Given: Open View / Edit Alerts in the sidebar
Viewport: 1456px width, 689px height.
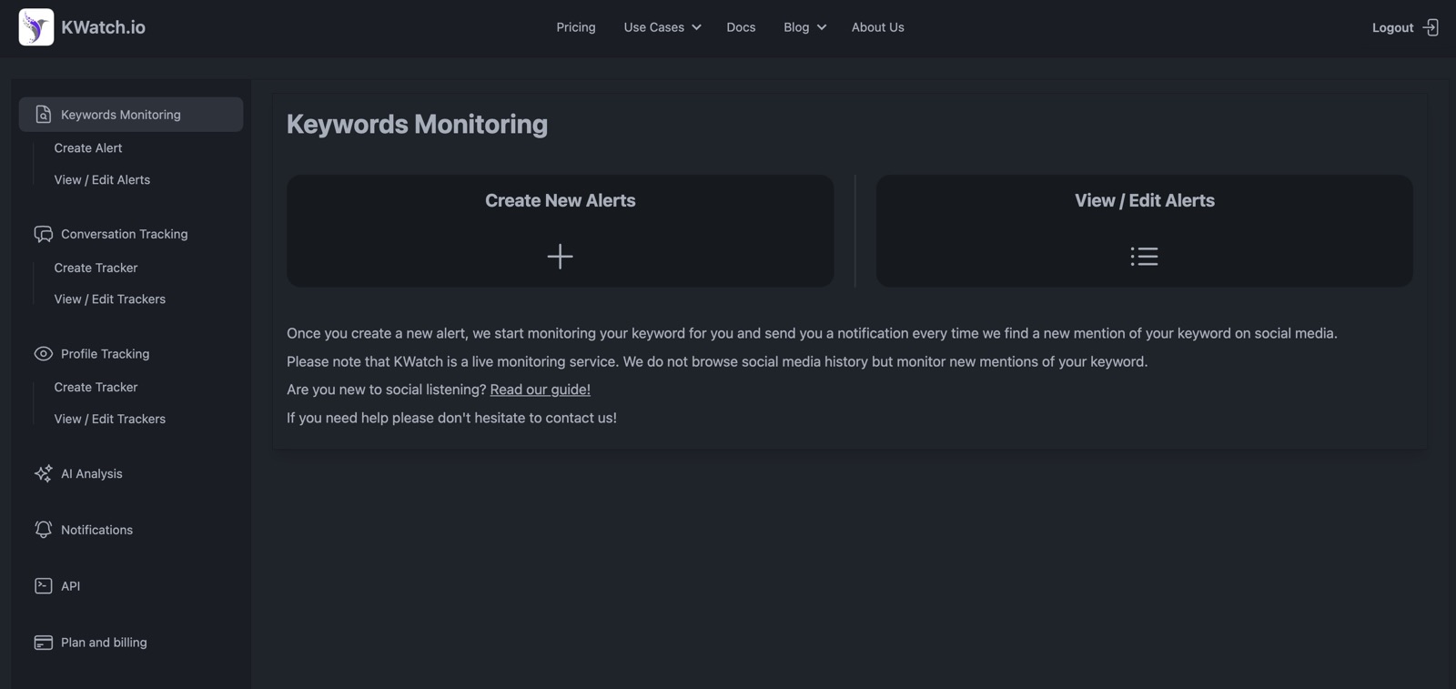Looking at the screenshot, I should pyautogui.click(x=102, y=179).
